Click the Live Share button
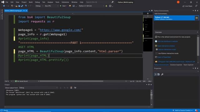200x112 pixels. 187,6
